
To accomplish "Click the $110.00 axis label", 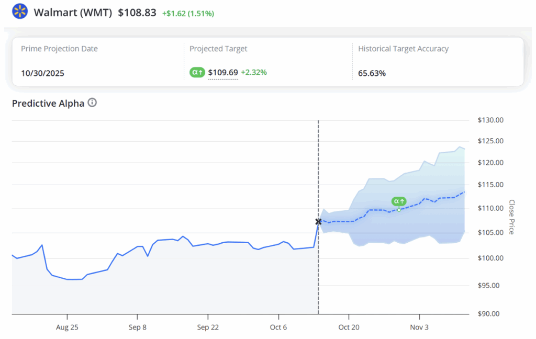I will pyautogui.click(x=490, y=208).
